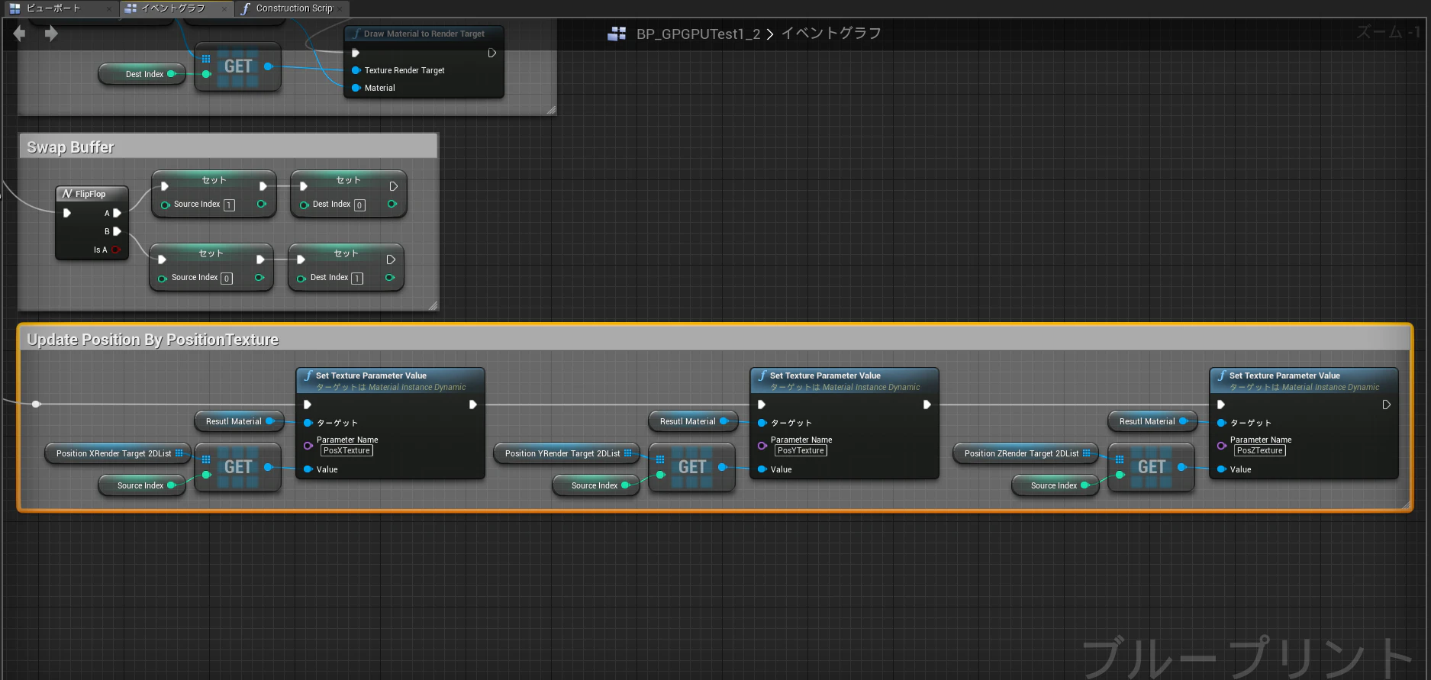Viewport: 1431px width, 680px height.
Task: Click the PosXTexture parameter name field
Action: [346, 451]
